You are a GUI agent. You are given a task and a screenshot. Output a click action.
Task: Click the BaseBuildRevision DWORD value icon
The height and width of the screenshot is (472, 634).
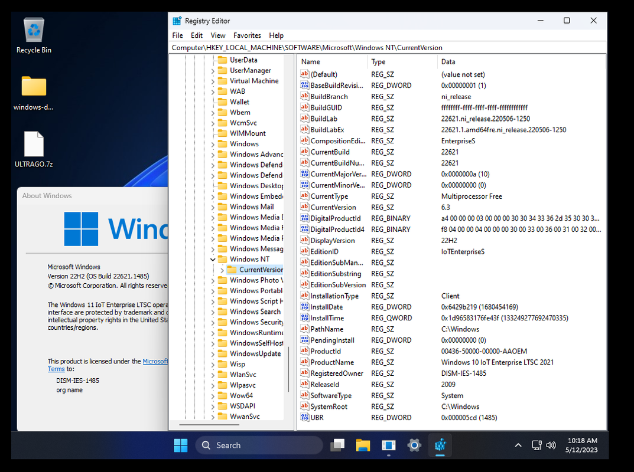coord(304,85)
